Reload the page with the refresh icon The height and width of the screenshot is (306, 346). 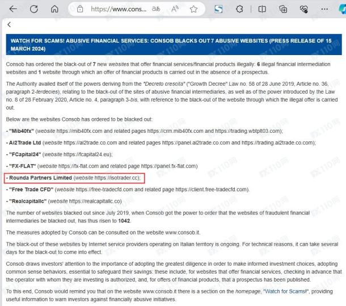(x=34, y=9)
